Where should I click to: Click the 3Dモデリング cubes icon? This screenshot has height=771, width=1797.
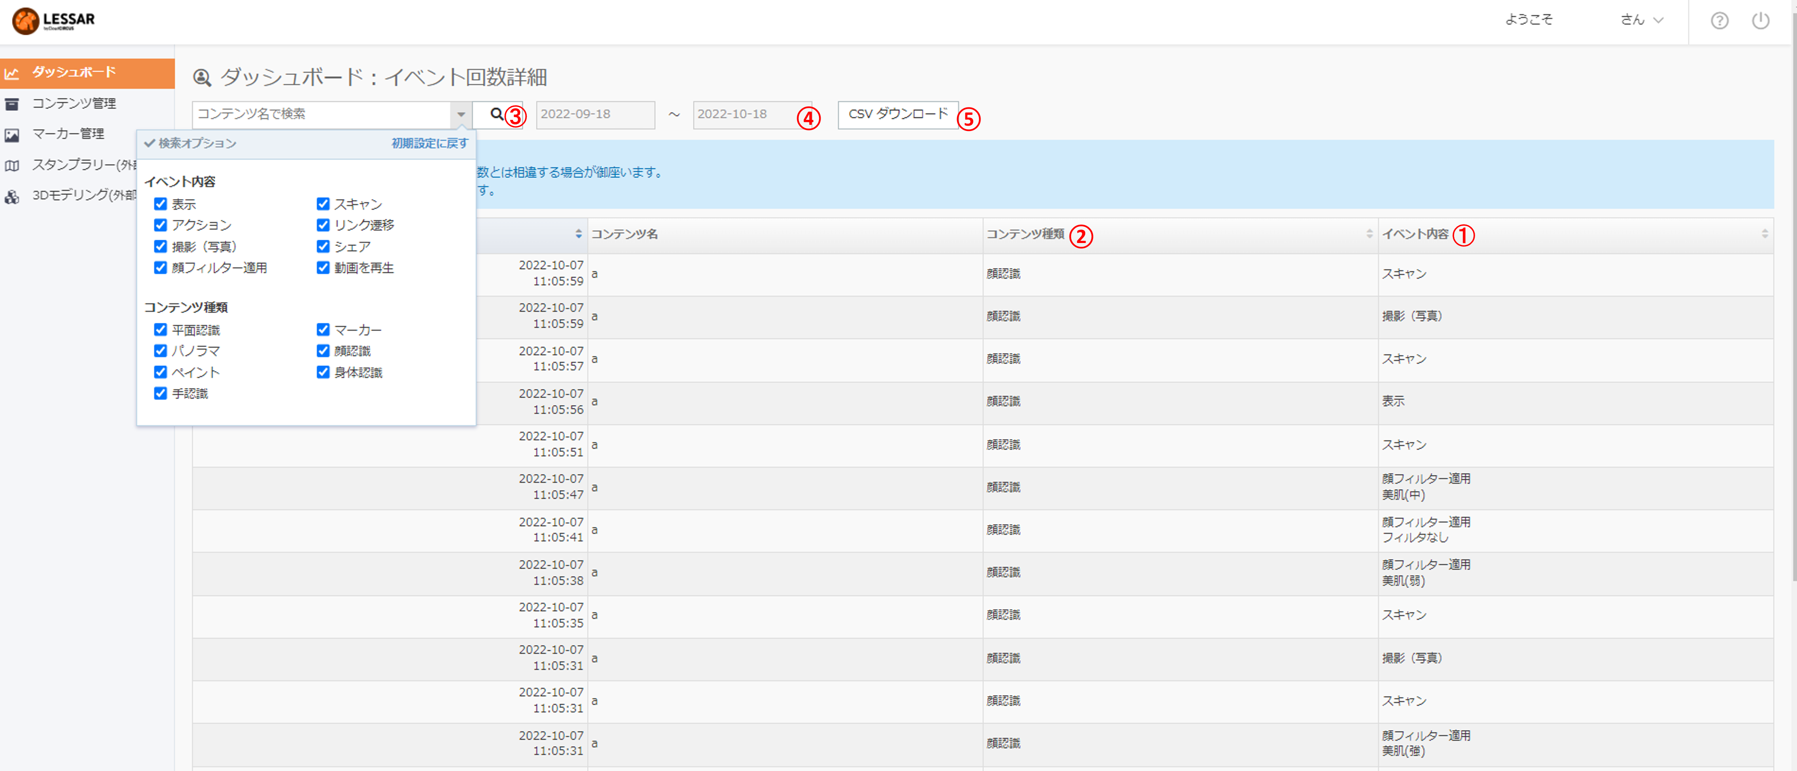12,196
